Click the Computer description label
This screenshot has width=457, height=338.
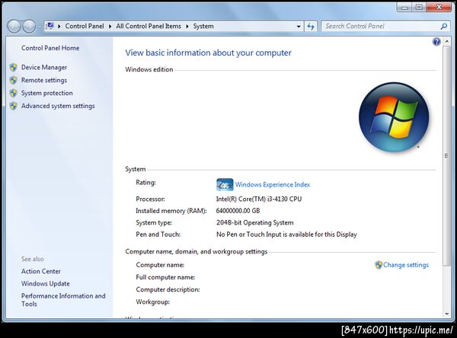point(168,289)
